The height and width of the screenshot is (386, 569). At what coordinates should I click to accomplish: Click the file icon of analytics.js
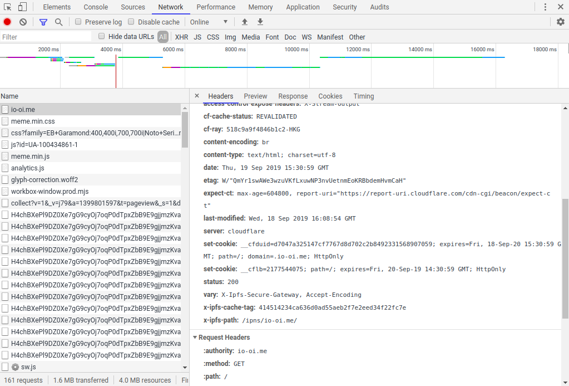[x=5, y=168]
